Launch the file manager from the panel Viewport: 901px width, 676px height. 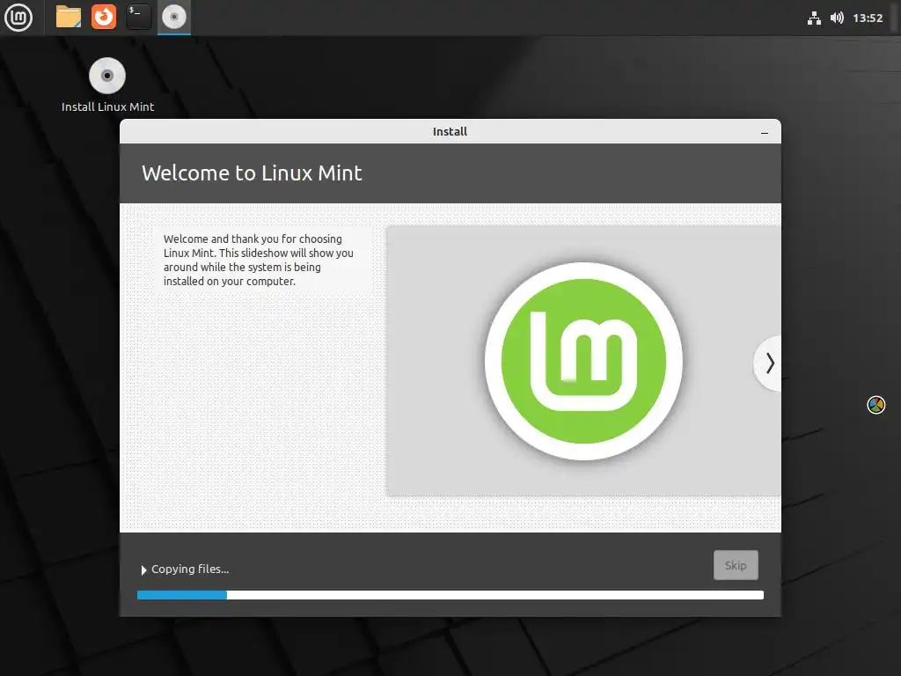69,18
